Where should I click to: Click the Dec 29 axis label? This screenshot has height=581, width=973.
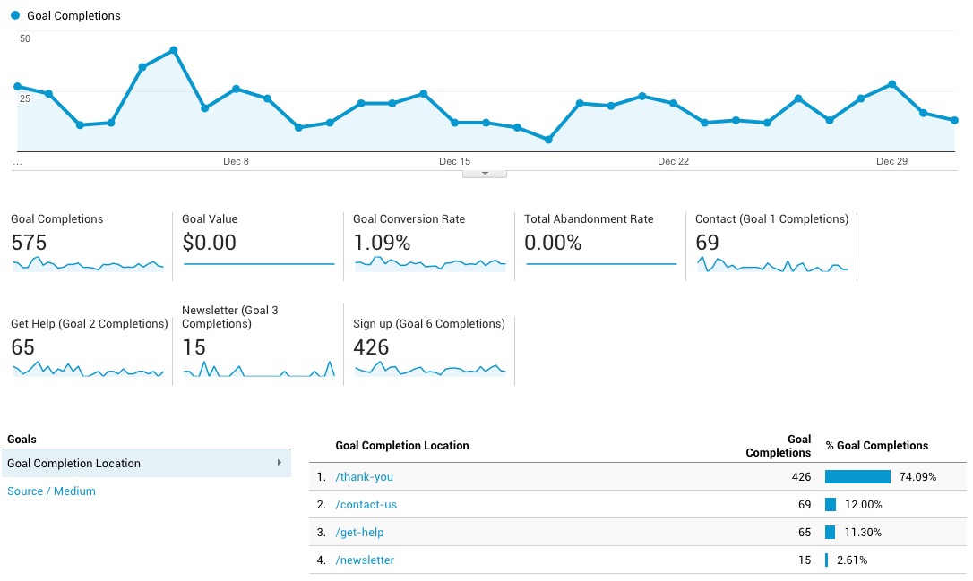coord(891,161)
